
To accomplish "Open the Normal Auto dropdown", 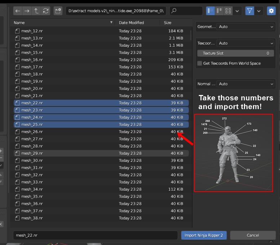I will click(x=246, y=84).
